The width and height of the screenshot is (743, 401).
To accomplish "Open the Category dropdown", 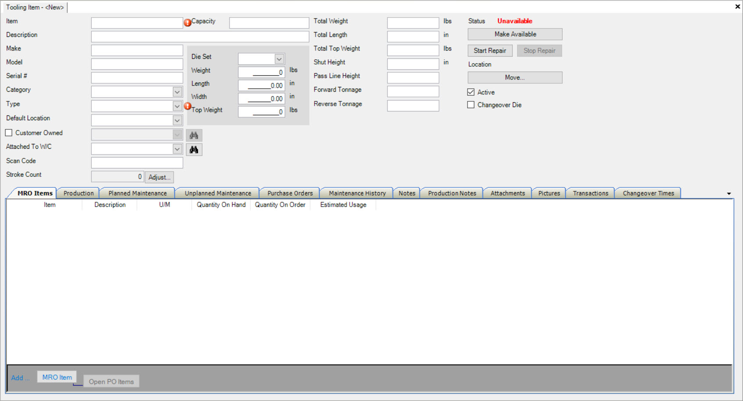I will pos(177,92).
